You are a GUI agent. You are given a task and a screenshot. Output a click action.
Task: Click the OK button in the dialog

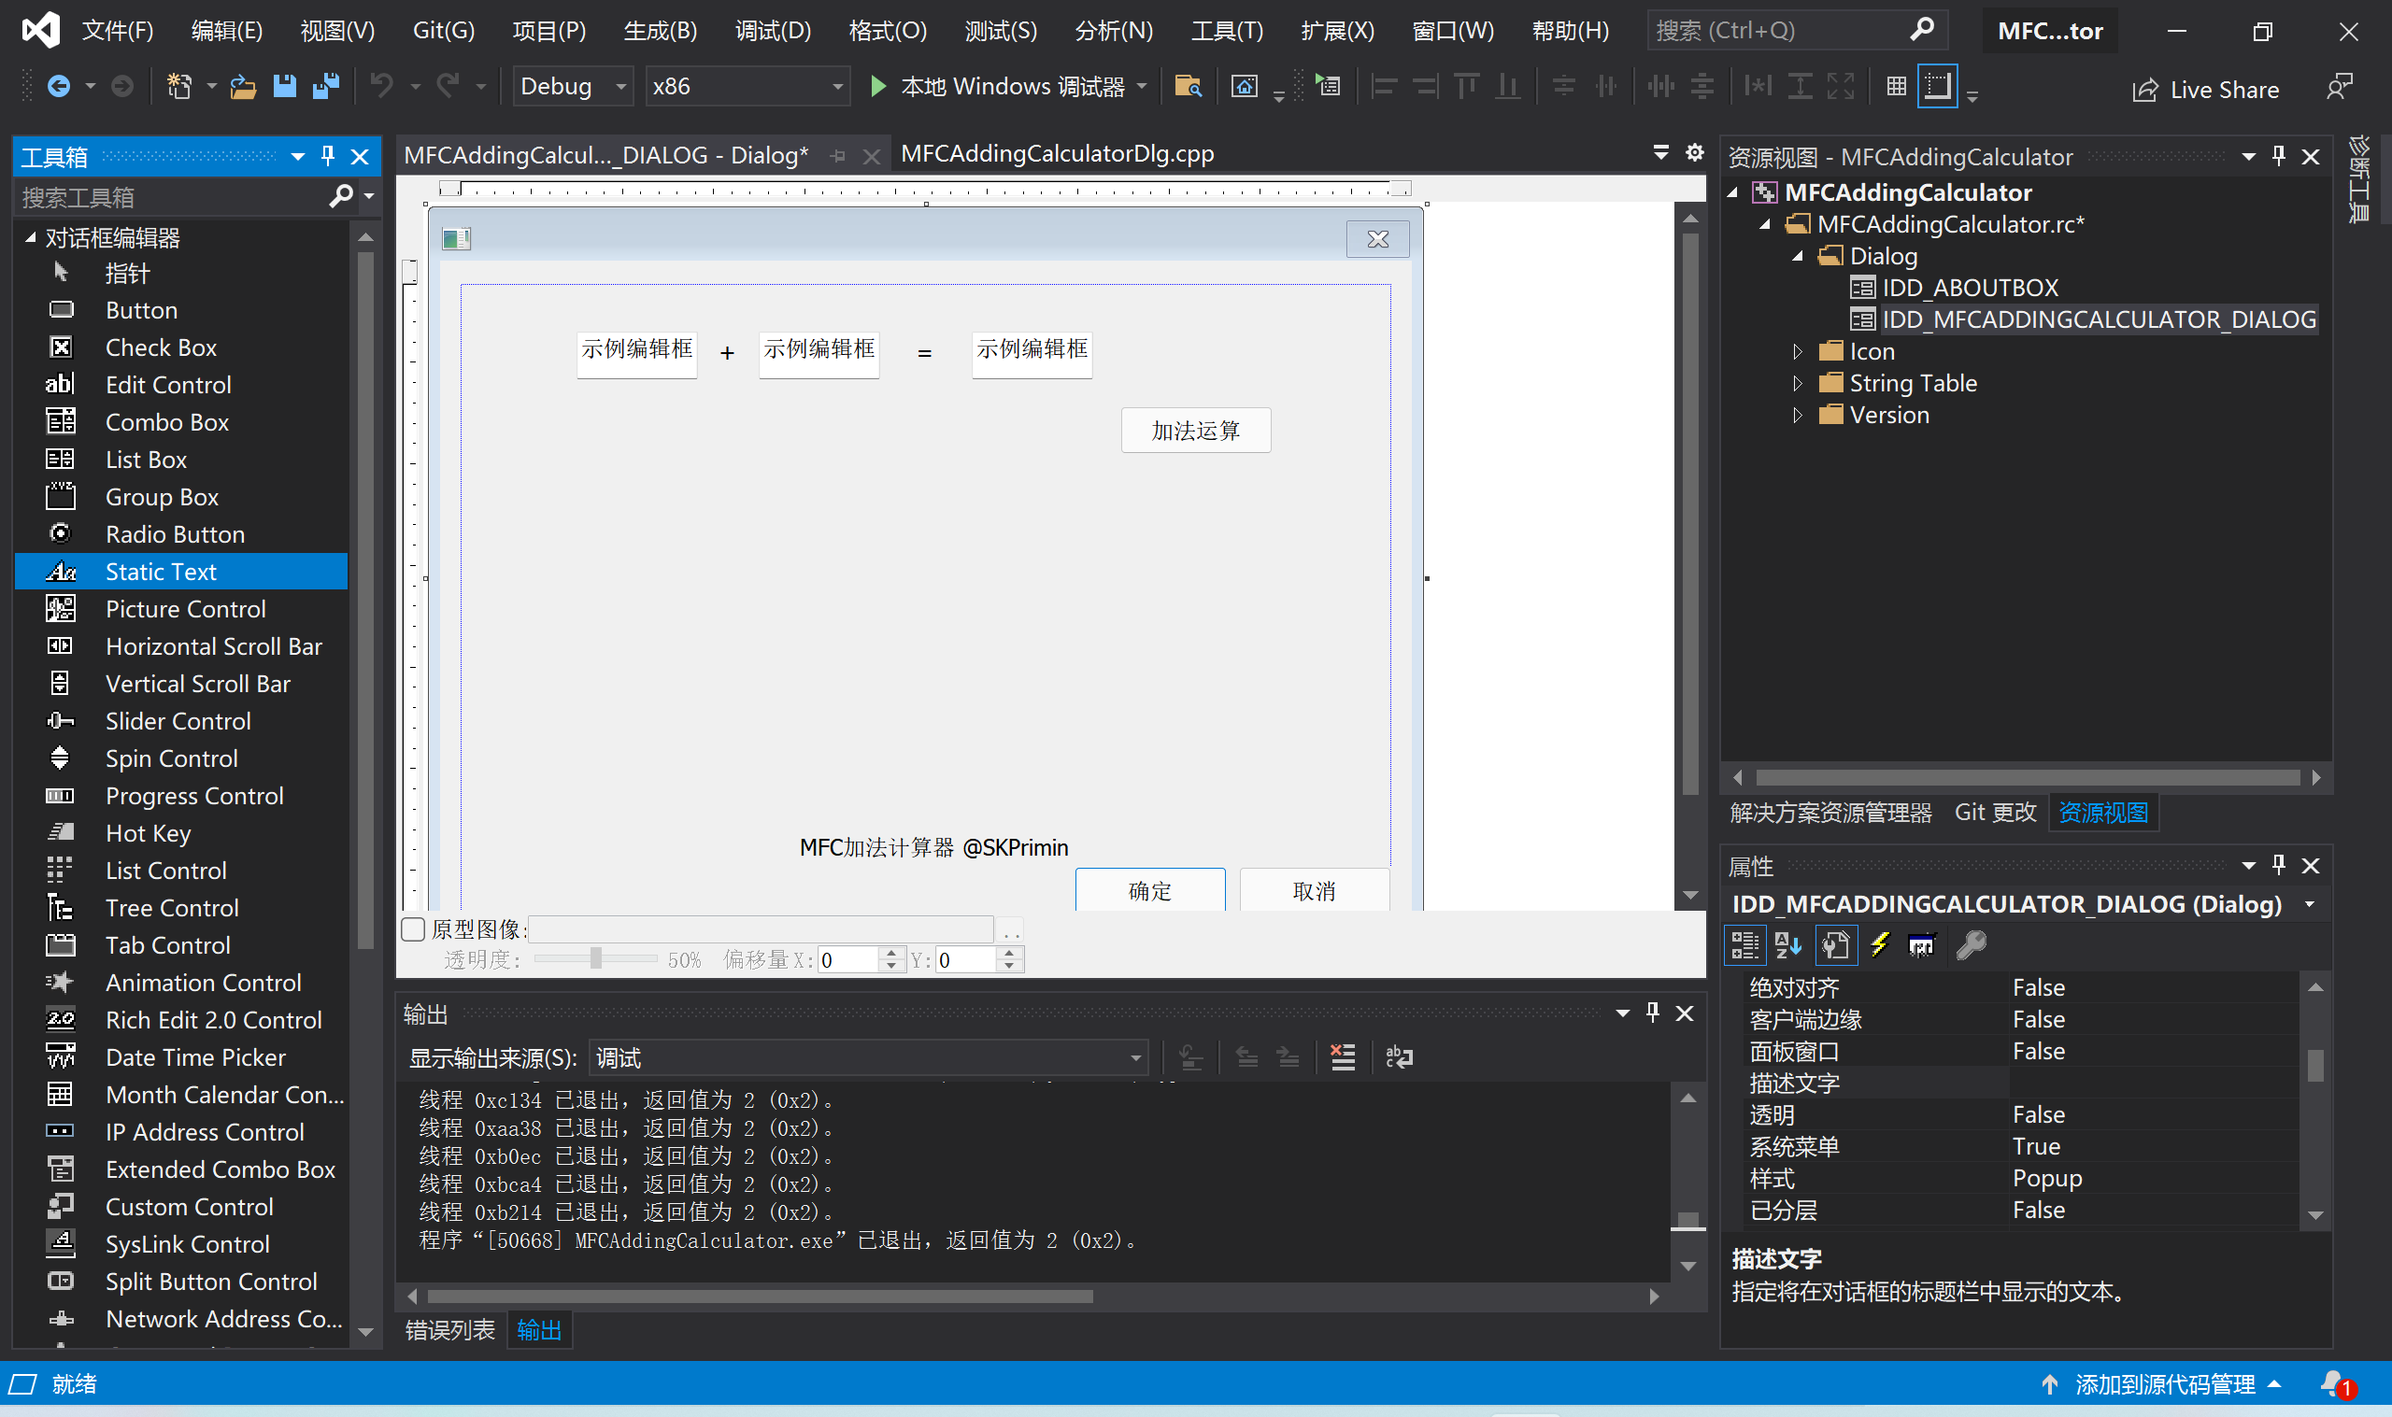pos(1149,890)
